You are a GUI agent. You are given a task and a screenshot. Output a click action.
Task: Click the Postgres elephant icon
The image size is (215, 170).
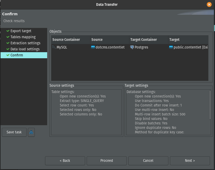(132, 47)
